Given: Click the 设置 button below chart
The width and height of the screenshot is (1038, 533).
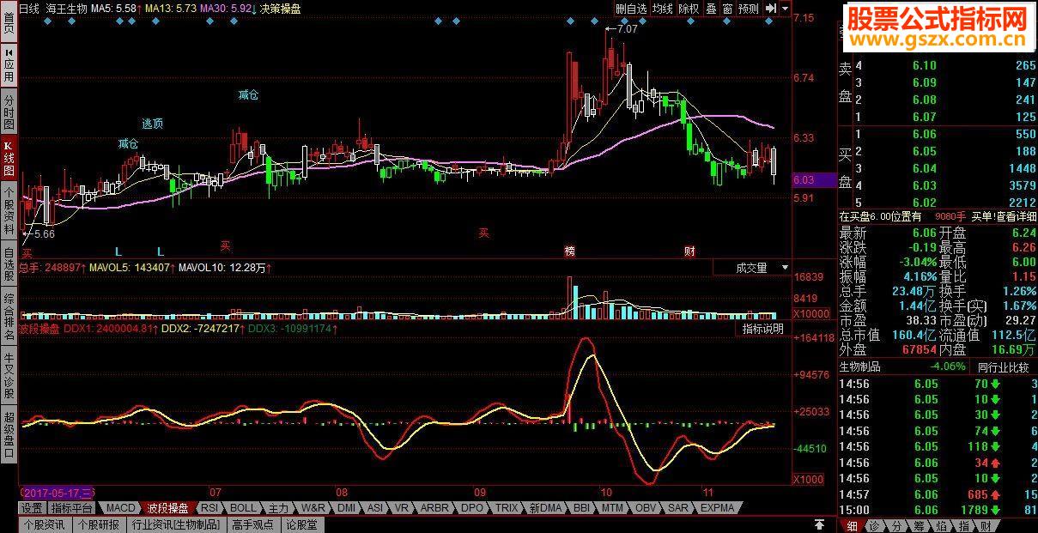Looking at the screenshot, I should tap(32, 508).
